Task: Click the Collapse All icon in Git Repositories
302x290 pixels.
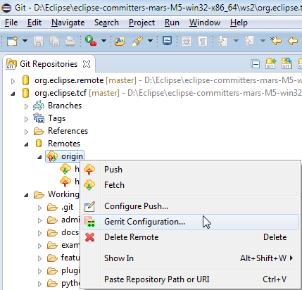Action: [x=256, y=64]
